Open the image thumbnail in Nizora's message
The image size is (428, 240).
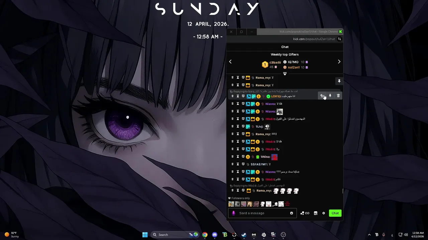pos(280,112)
